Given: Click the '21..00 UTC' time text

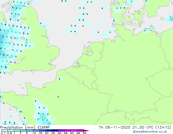Looking at the screenshot, I should [x=143, y=127].
